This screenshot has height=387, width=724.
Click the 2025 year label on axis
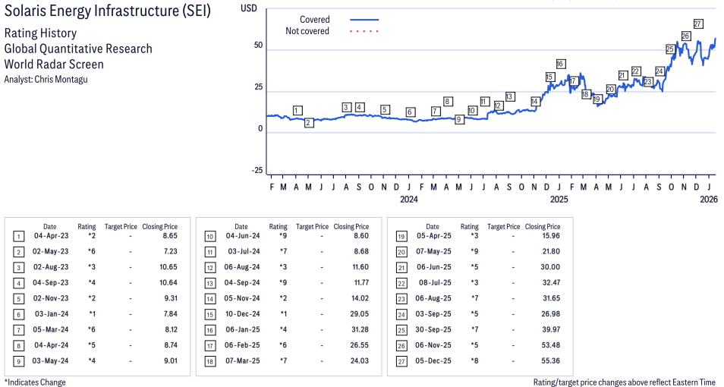[559, 200]
